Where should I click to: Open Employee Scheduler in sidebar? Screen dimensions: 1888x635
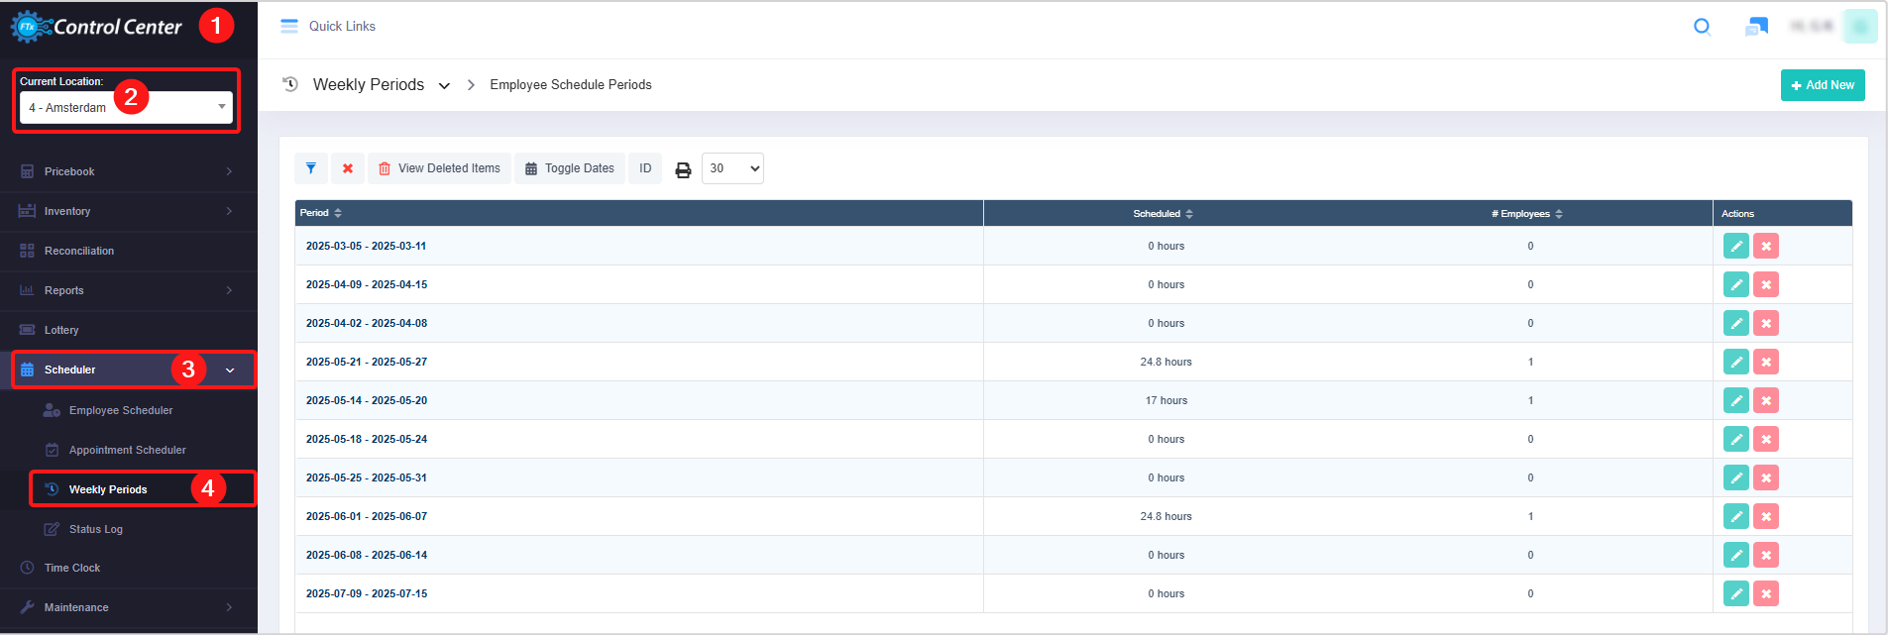(121, 410)
